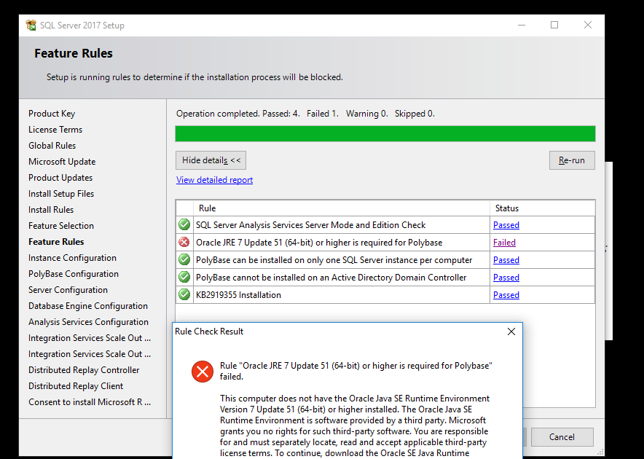Hide details of the rule check
This screenshot has width=644, height=459.
click(x=211, y=160)
